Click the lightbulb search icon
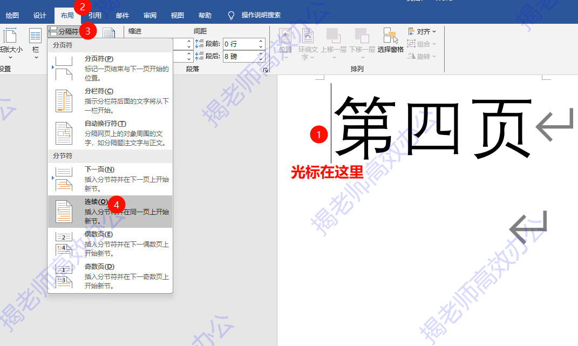This screenshot has height=346, width=578. [x=231, y=15]
